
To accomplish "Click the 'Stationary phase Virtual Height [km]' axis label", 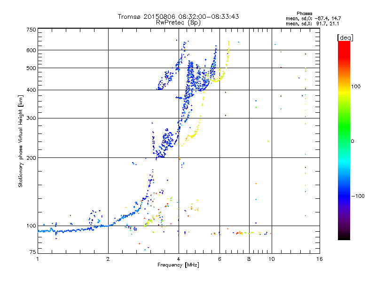I will click(21, 141).
